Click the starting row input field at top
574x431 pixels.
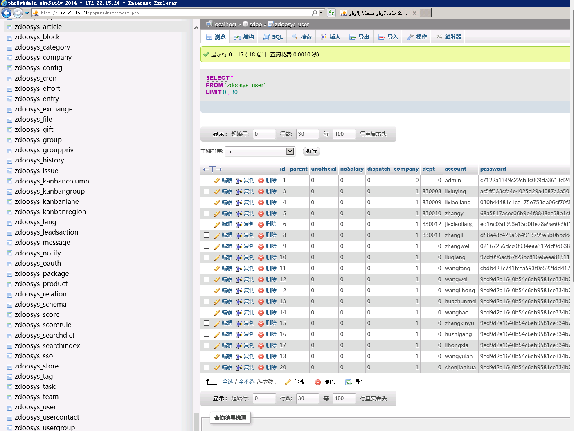[264, 134]
